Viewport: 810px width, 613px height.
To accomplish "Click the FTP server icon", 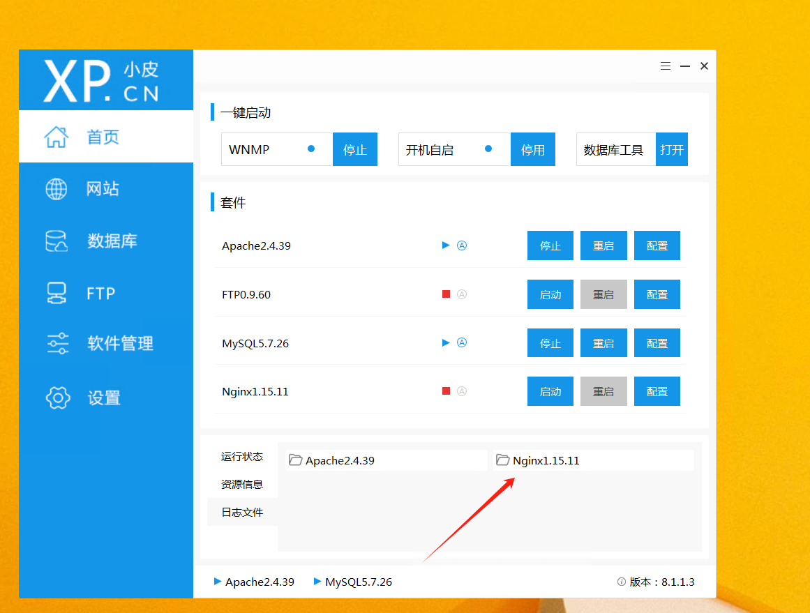I will [x=57, y=293].
